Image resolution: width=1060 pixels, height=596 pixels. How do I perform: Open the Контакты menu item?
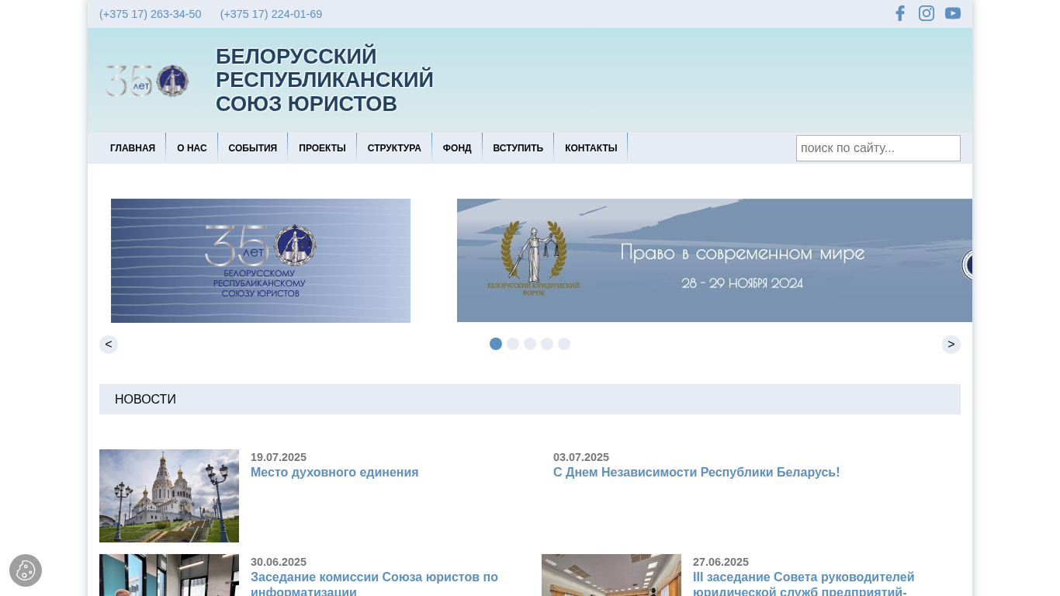click(x=591, y=148)
